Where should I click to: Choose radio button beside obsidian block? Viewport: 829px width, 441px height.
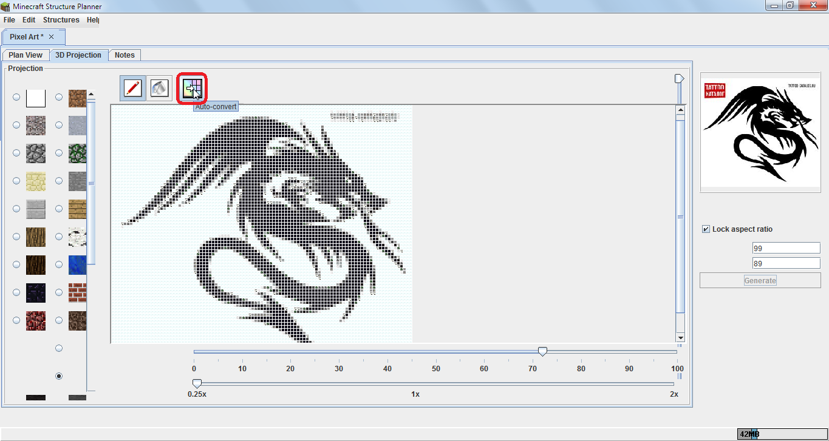click(x=16, y=292)
